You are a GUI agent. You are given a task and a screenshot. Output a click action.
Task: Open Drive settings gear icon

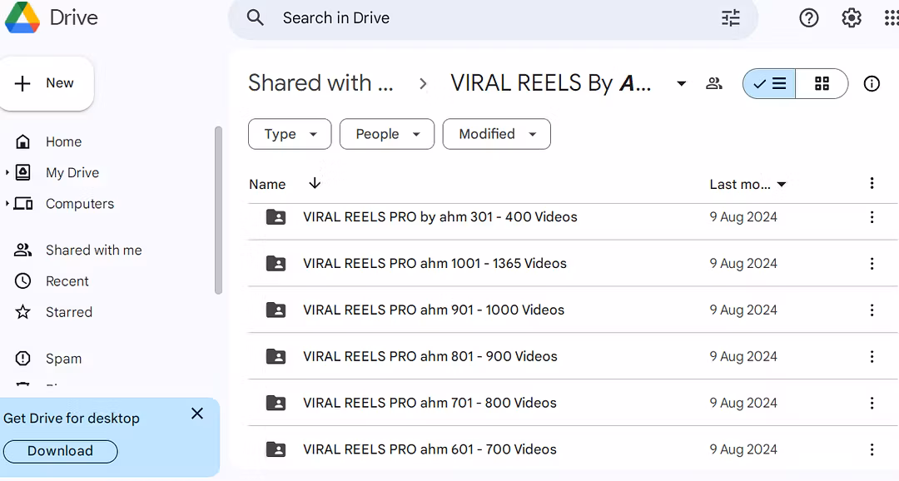851,18
